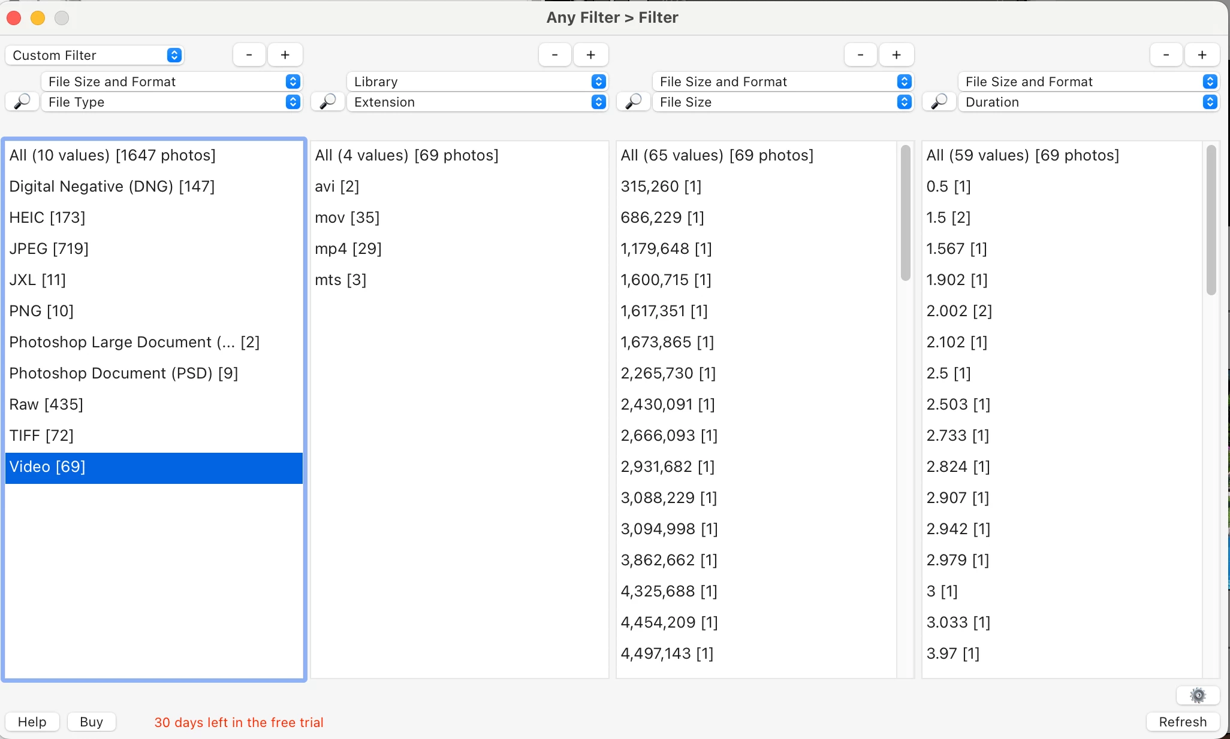
Task: Click the Buy button
Action: click(92, 722)
